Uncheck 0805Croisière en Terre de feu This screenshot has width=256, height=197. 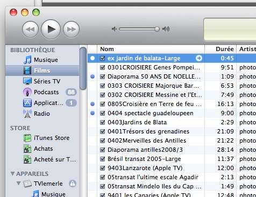(102, 104)
